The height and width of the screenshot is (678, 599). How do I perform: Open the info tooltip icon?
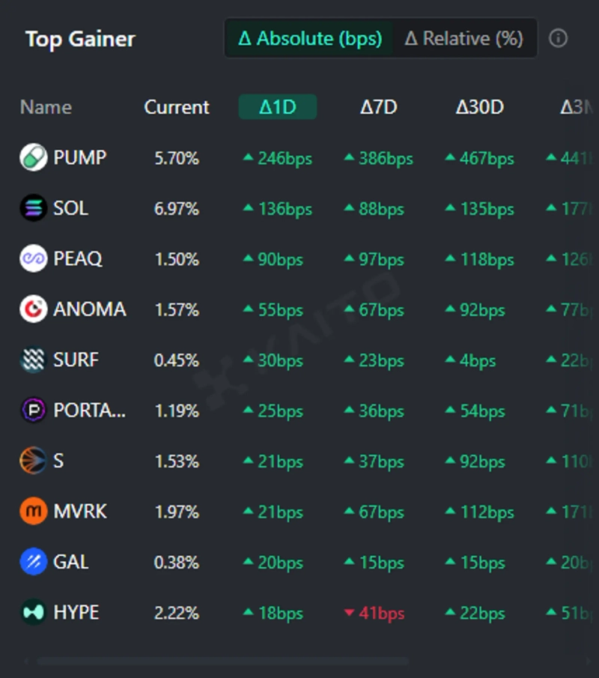(558, 38)
